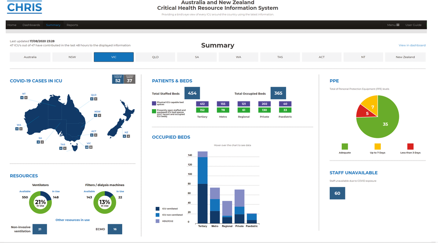Click the Adequate green legend square

point(345,147)
